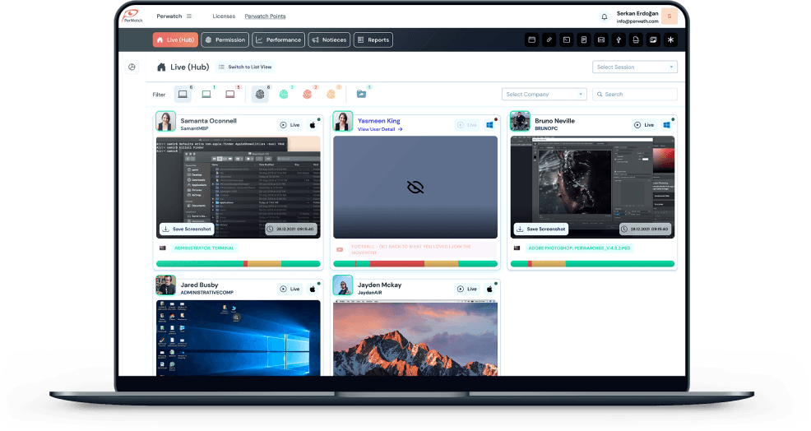Click the screenshot image toolbar icon

pyautogui.click(x=653, y=39)
